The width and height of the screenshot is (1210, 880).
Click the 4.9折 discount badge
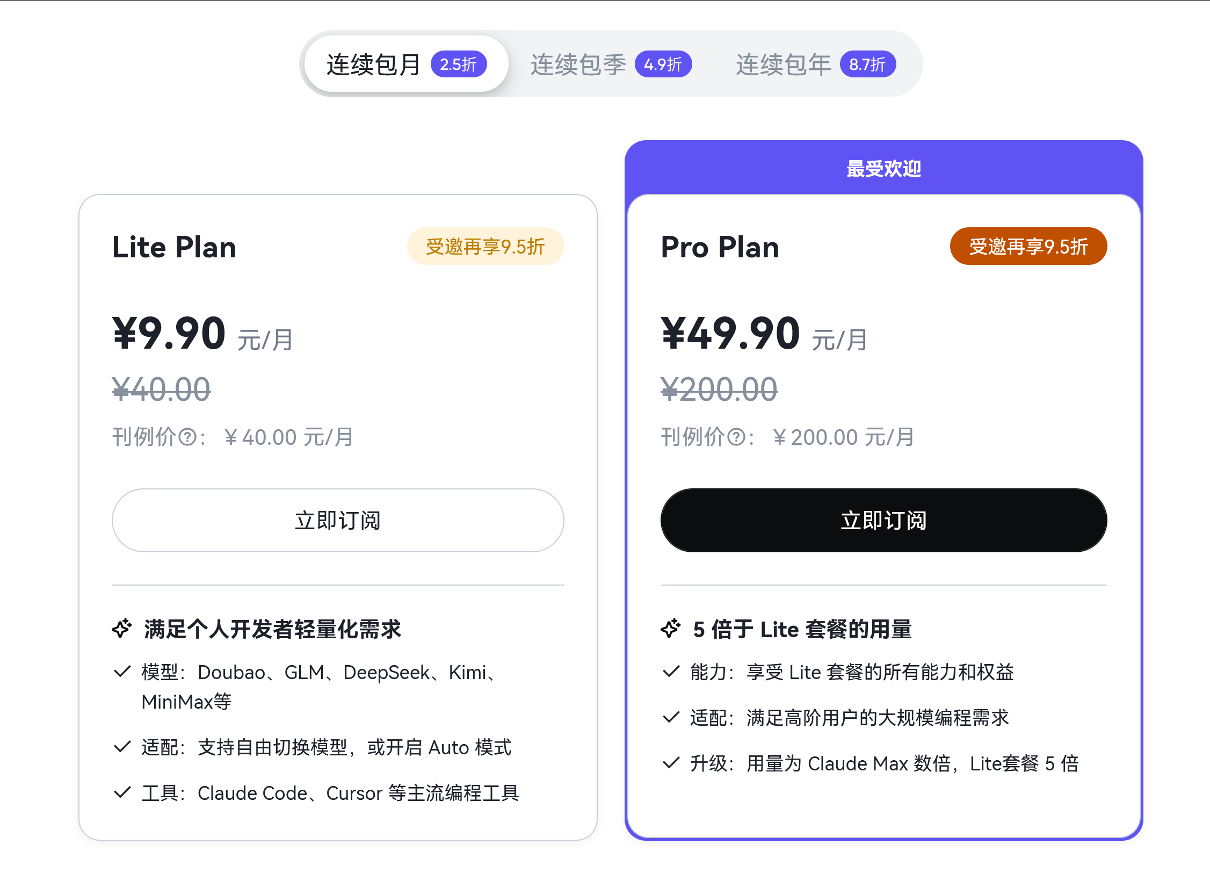(663, 64)
